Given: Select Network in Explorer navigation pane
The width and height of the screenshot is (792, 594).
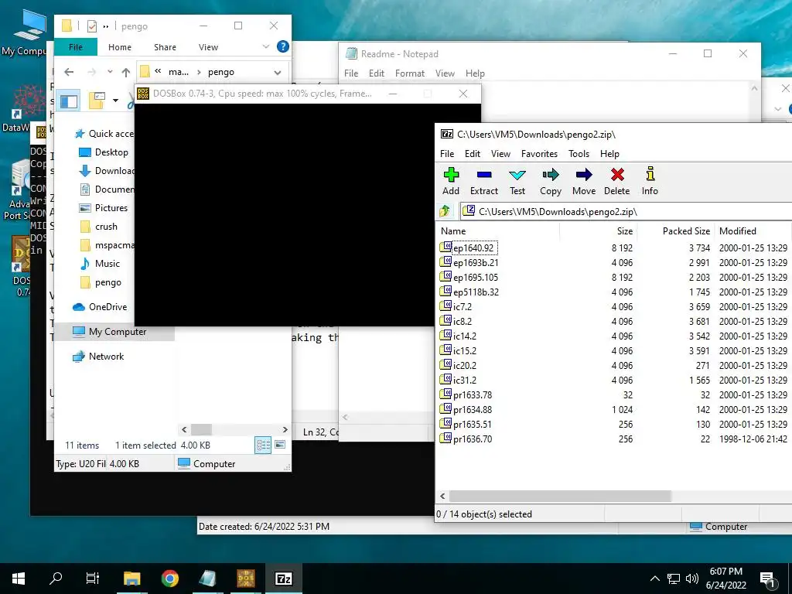Looking at the screenshot, I should coord(106,356).
